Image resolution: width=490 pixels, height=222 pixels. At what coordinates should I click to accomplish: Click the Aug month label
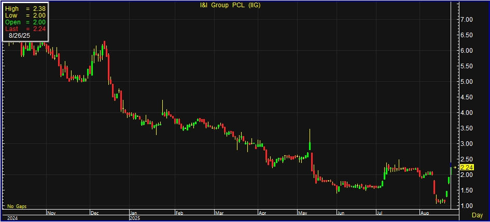coord(424,213)
